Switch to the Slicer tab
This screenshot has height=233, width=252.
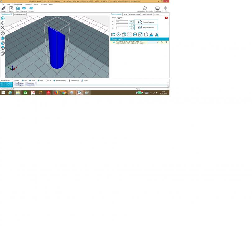125,14
